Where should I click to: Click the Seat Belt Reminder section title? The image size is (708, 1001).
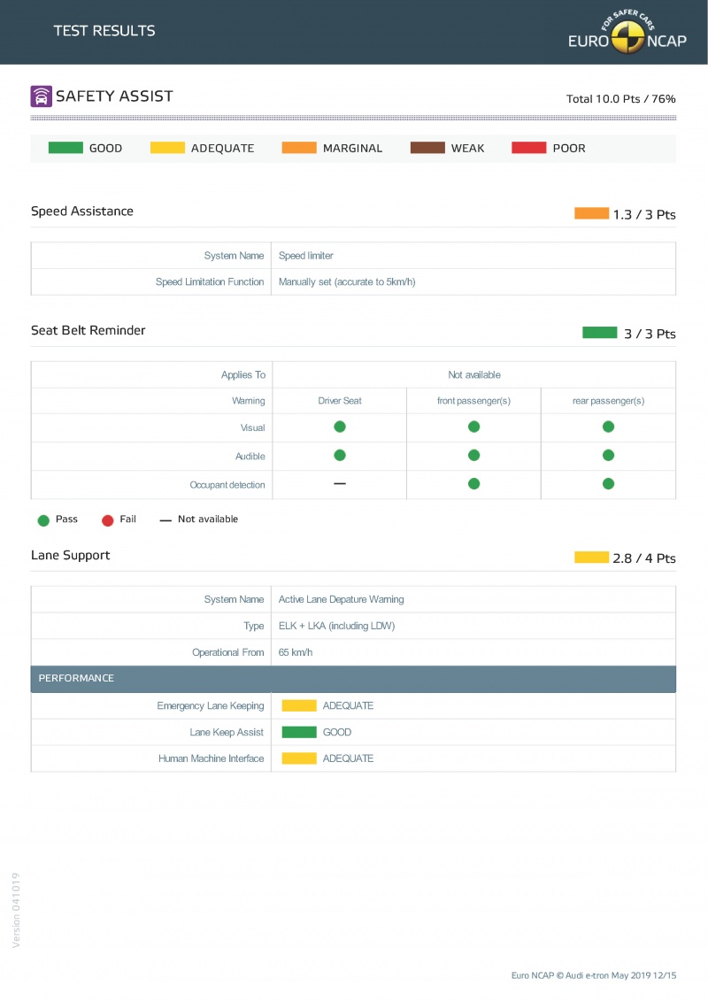click(x=88, y=330)
